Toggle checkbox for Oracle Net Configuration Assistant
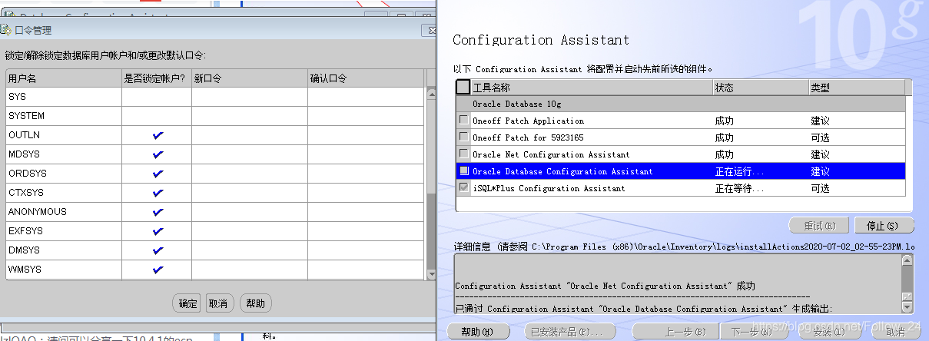 463,154
